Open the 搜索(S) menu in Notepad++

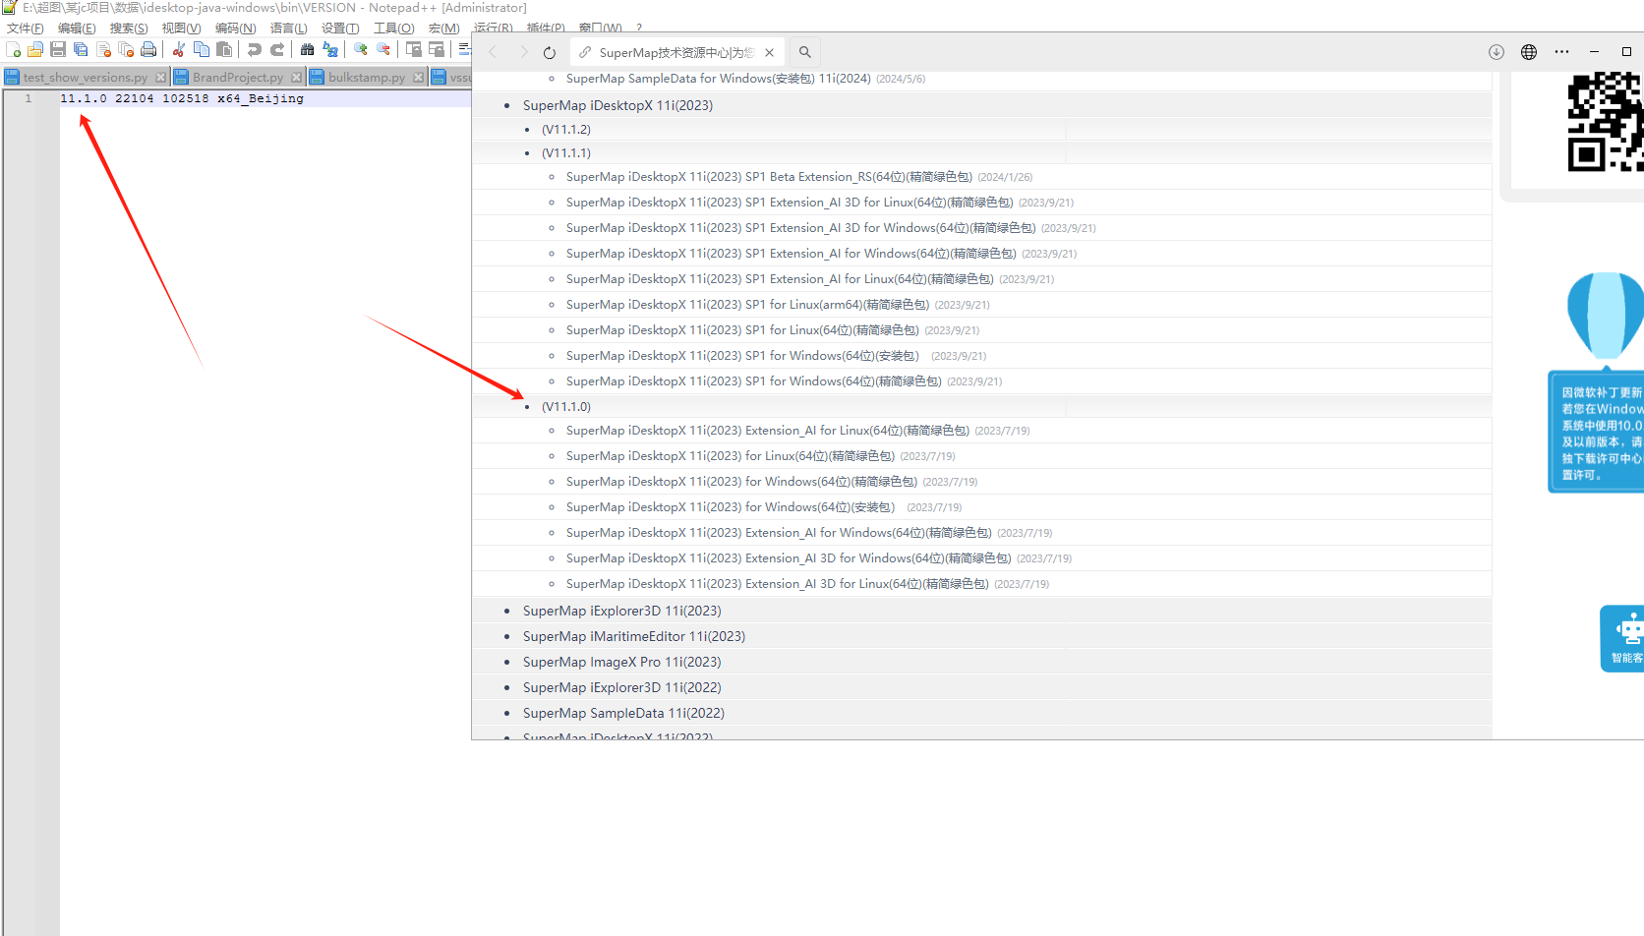click(128, 28)
